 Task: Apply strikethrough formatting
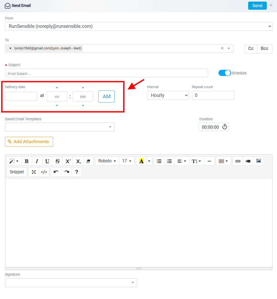tap(57, 161)
